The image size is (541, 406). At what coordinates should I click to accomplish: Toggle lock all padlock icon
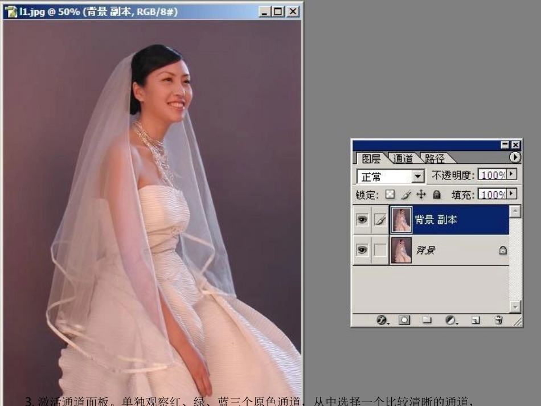[x=436, y=195]
